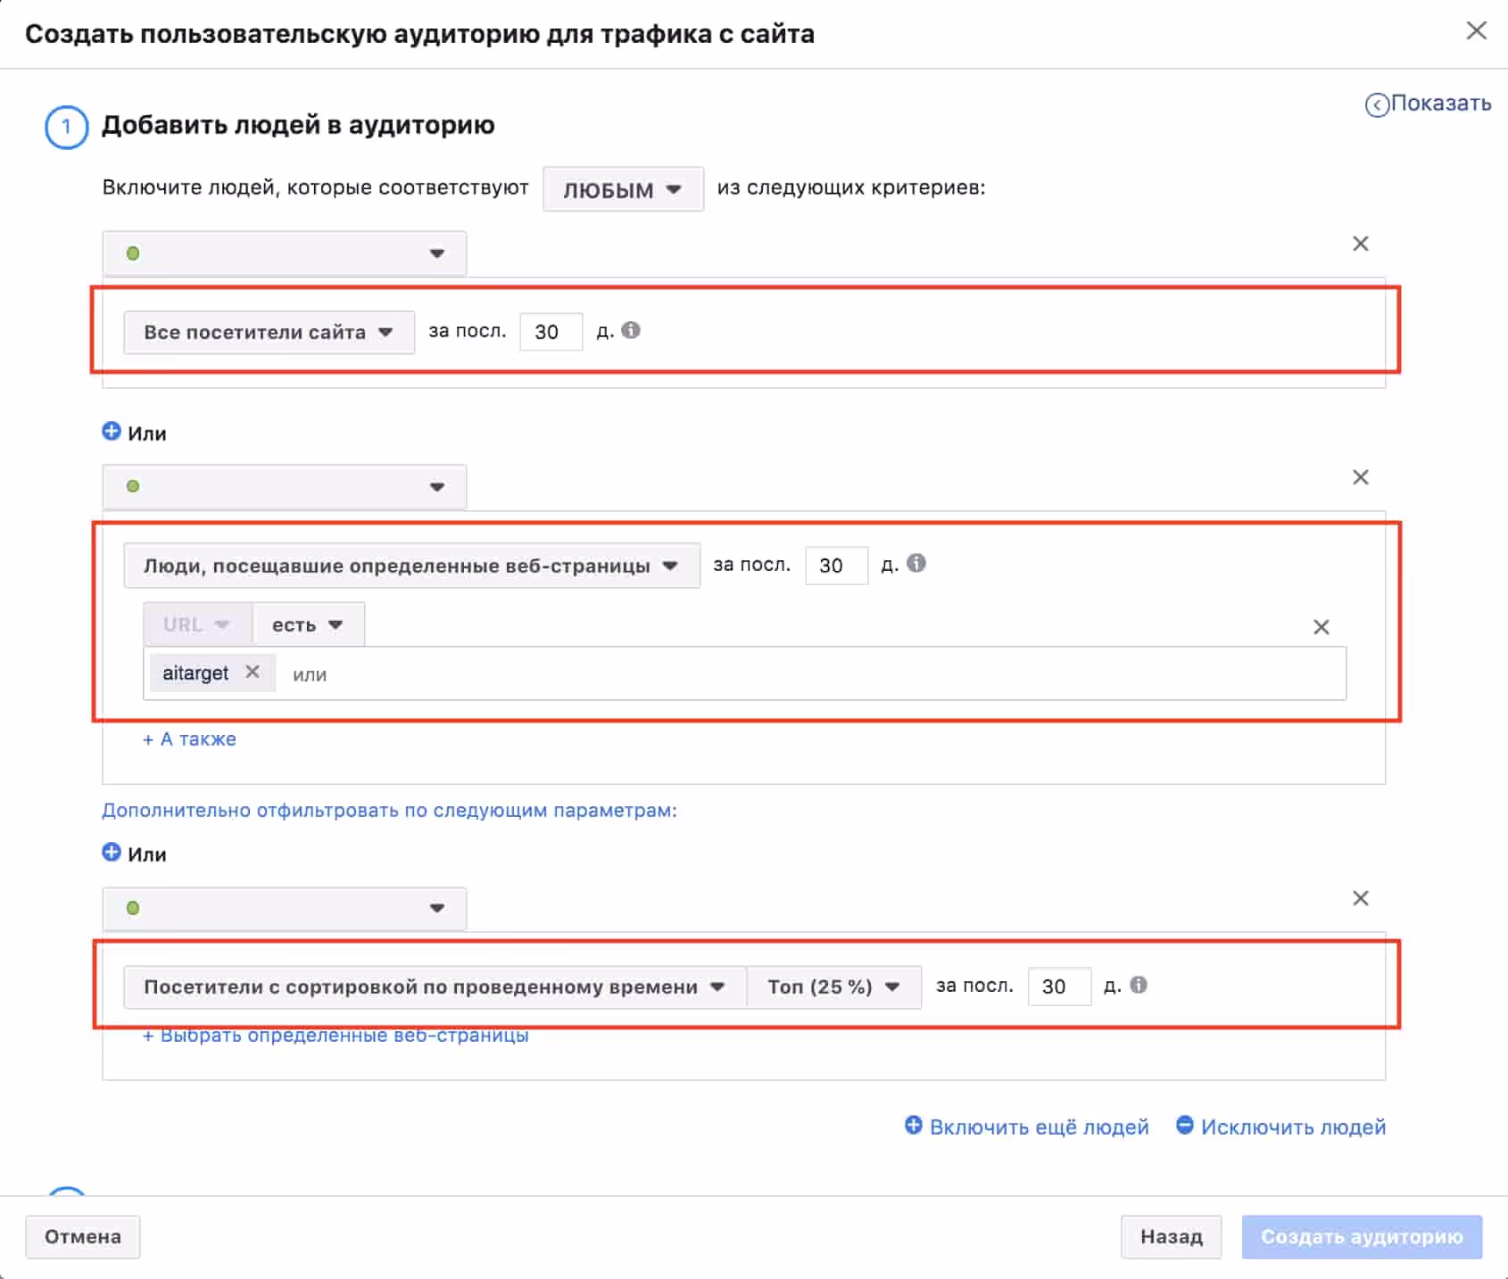Click the Создать аудиторию button
1508x1279 pixels.
[1362, 1236]
